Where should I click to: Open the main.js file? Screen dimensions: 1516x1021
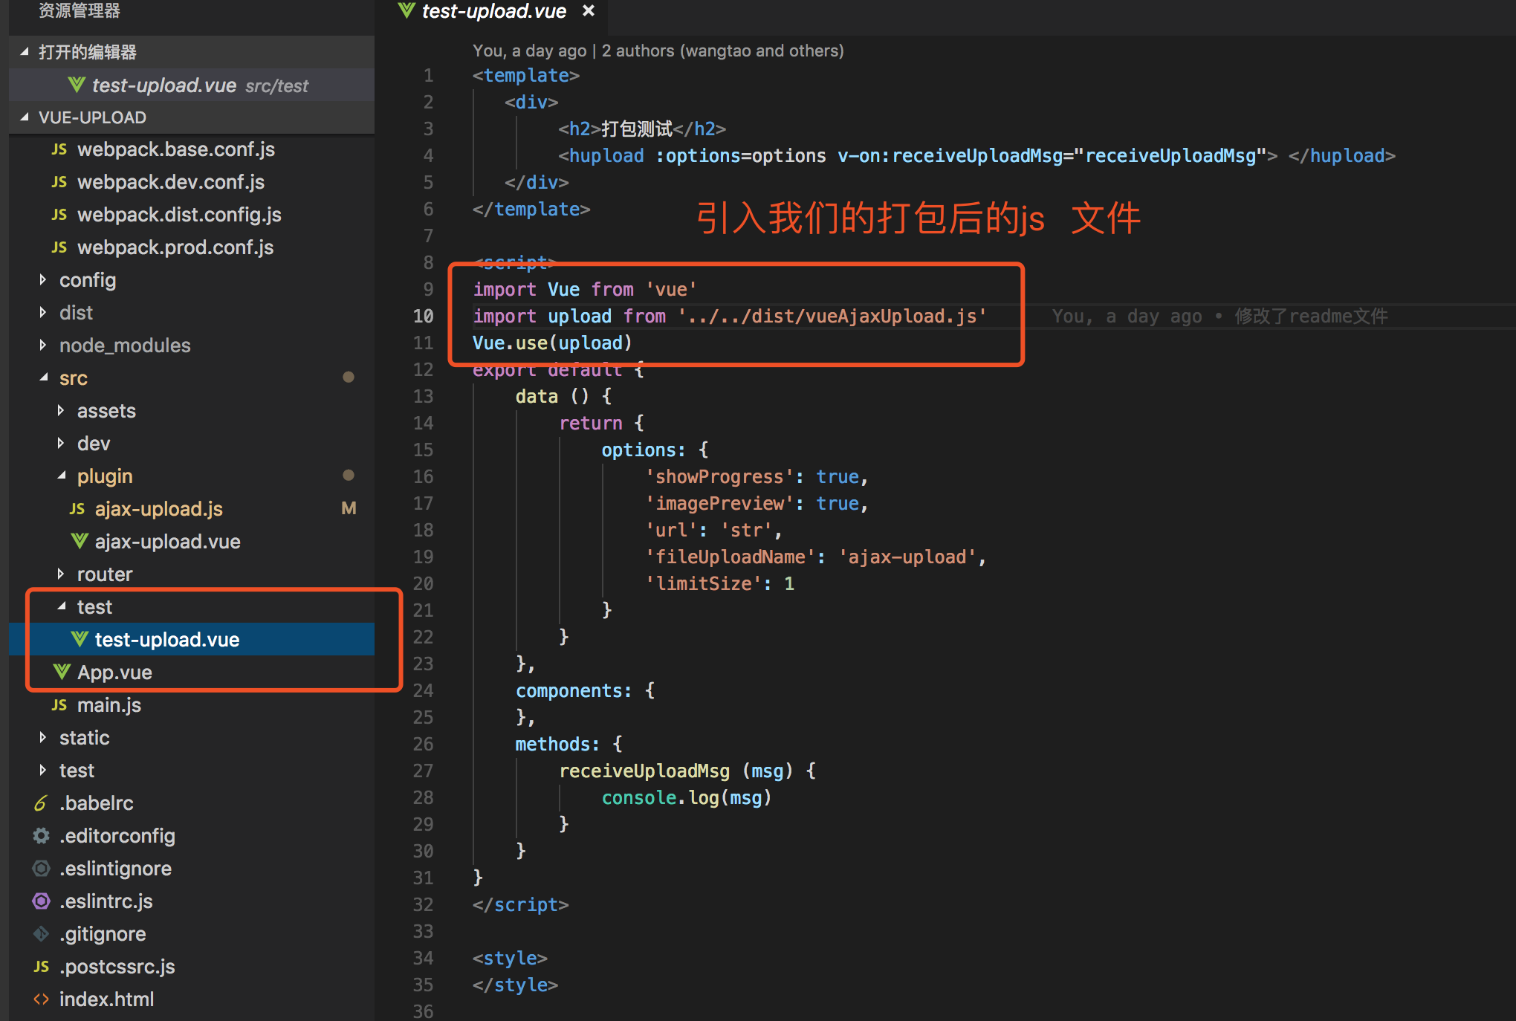108,705
